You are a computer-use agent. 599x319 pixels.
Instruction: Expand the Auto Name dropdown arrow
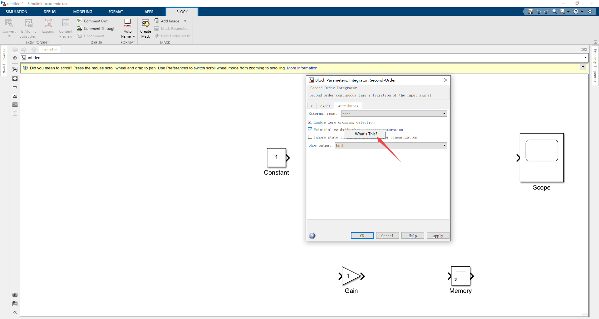(x=134, y=36)
